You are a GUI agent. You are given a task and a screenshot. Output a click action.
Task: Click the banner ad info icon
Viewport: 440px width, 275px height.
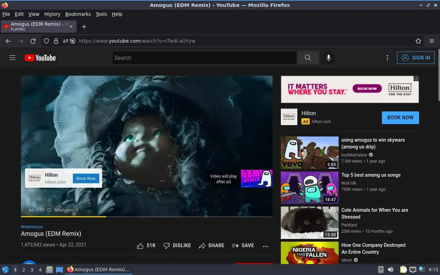click(416, 78)
